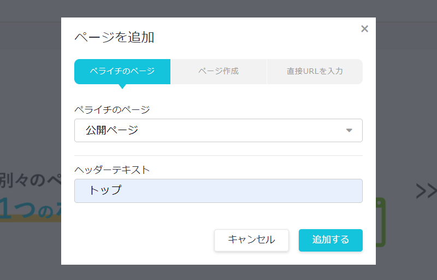437x280 pixels.
Task: Focus the ヘッダーテキスト input containing トップ
Action: (x=218, y=191)
